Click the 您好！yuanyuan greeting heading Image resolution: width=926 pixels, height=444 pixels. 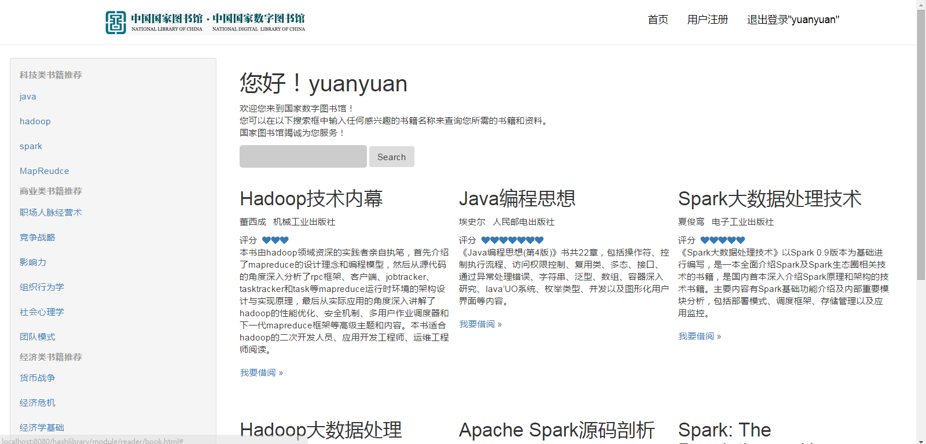324,83
